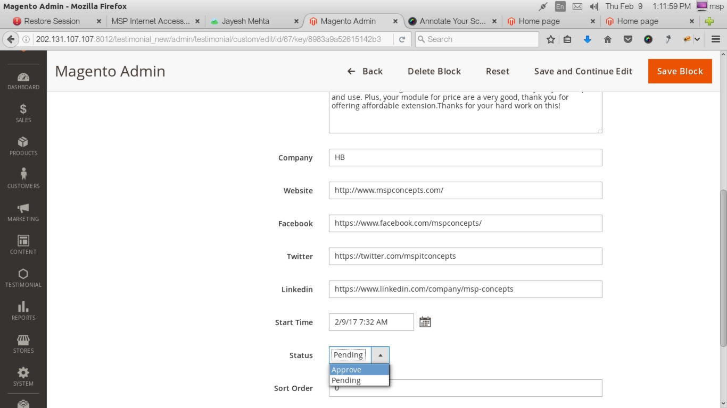Open the Reports bar chart icon

coord(23,311)
